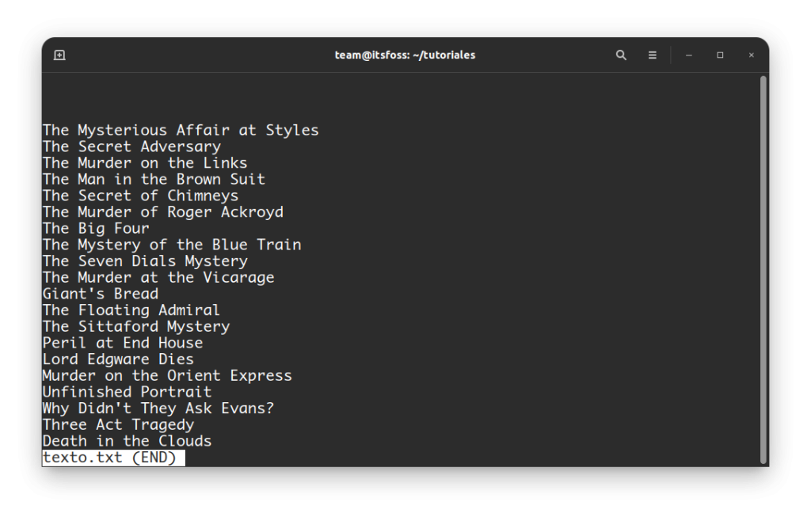
Task: Click the line The Murder of Roger Ackroyd
Action: tap(163, 212)
